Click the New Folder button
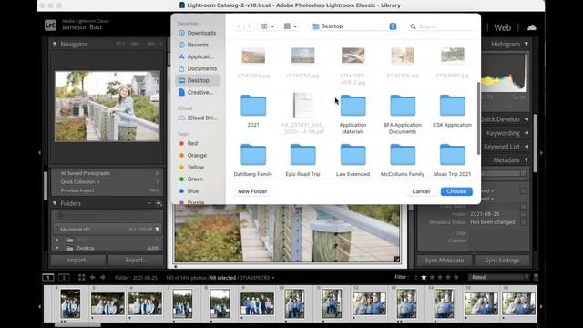 click(x=252, y=191)
